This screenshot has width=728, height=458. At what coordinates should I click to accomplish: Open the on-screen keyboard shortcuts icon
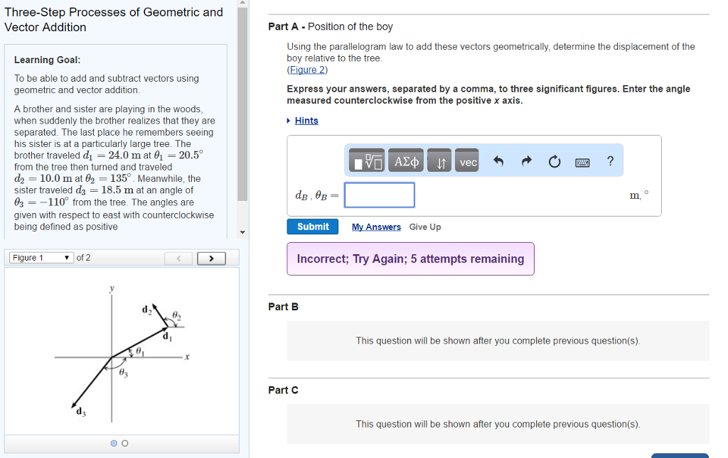pos(582,162)
